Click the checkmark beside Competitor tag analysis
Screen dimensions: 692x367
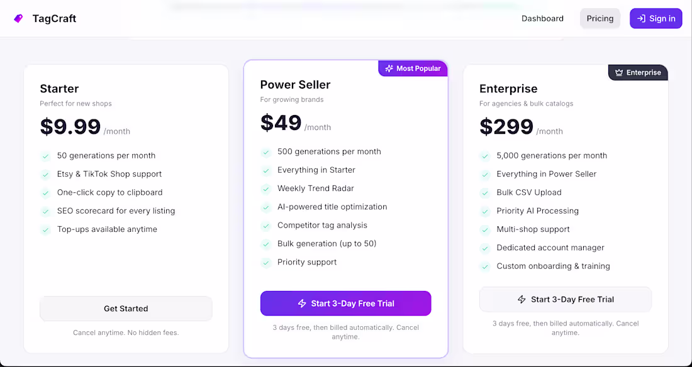coord(265,225)
